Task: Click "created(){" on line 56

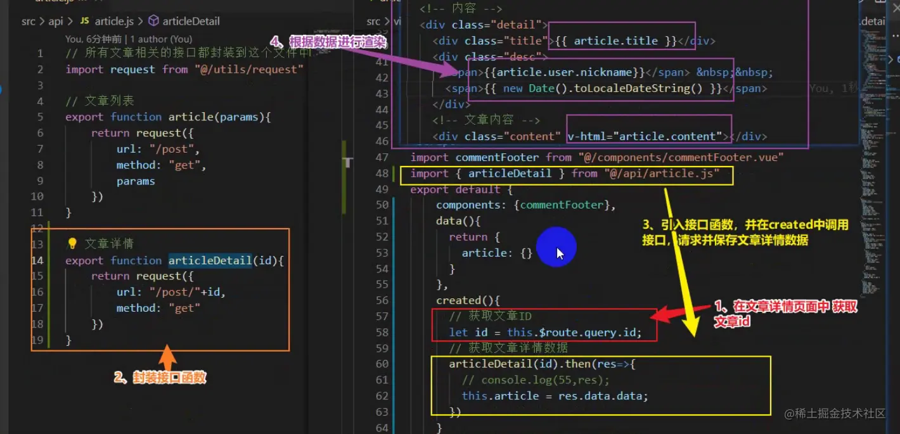Action: 468,300
